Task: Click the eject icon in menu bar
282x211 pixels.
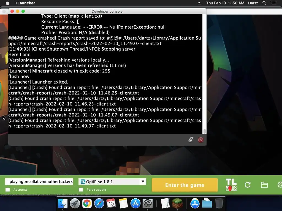Action: [x=199, y=3]
